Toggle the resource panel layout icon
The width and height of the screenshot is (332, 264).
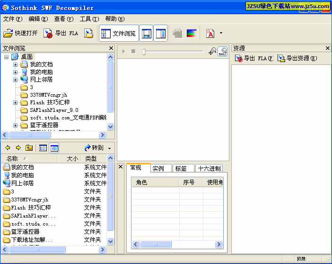pyautogui.click(x=160, y=33)
